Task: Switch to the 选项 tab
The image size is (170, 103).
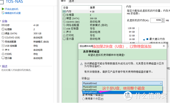Action: tap(71, 1)
